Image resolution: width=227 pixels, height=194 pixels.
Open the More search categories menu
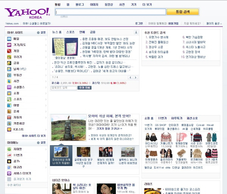tap(147, 5)
